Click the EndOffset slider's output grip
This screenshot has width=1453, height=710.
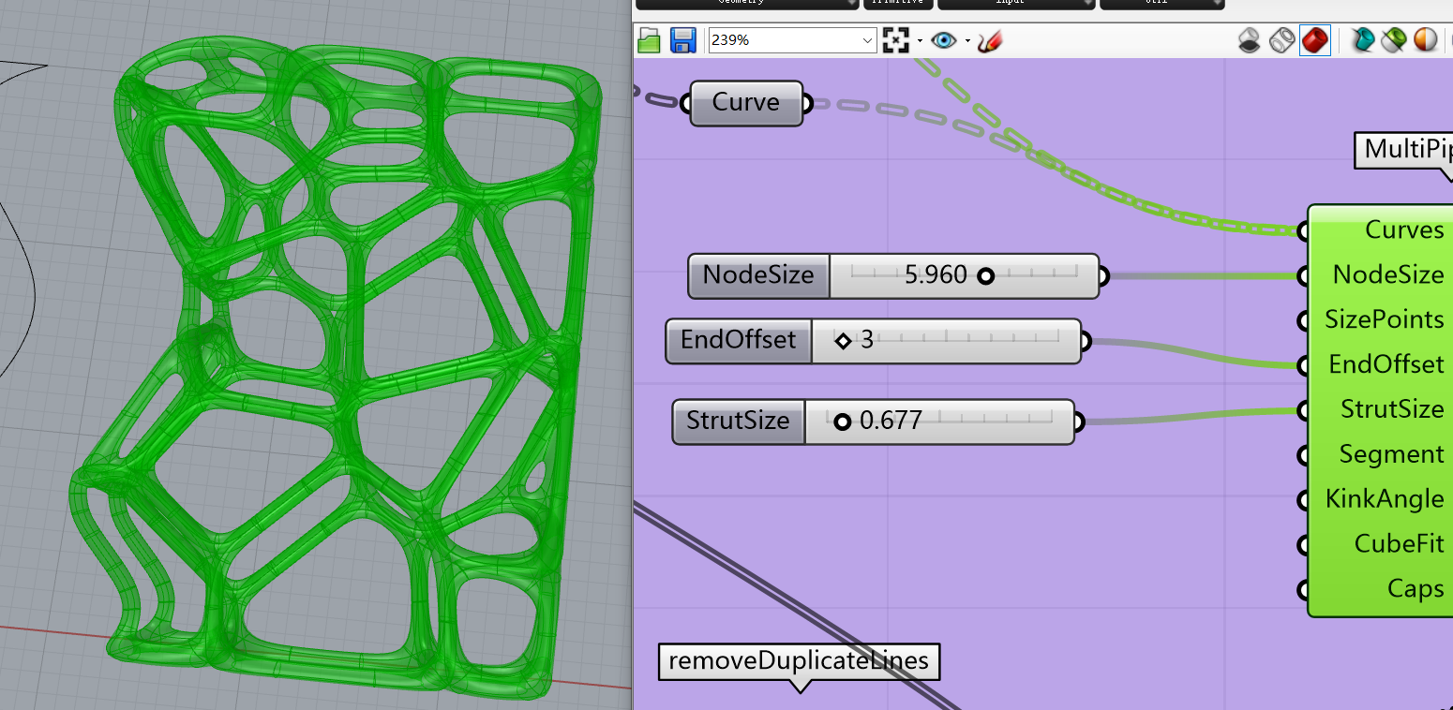1085,342
